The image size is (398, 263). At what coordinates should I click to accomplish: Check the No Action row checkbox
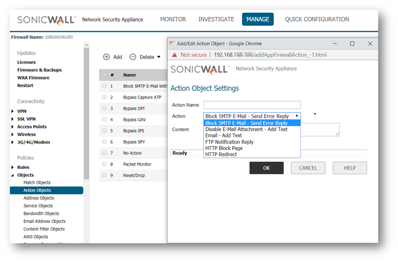click(x=104, y=153)
